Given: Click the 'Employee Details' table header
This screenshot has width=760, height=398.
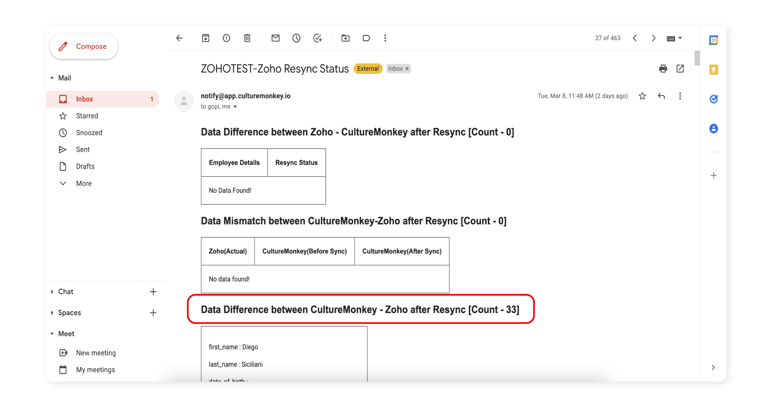Looking at the screenshot, I should coord(234,163).
